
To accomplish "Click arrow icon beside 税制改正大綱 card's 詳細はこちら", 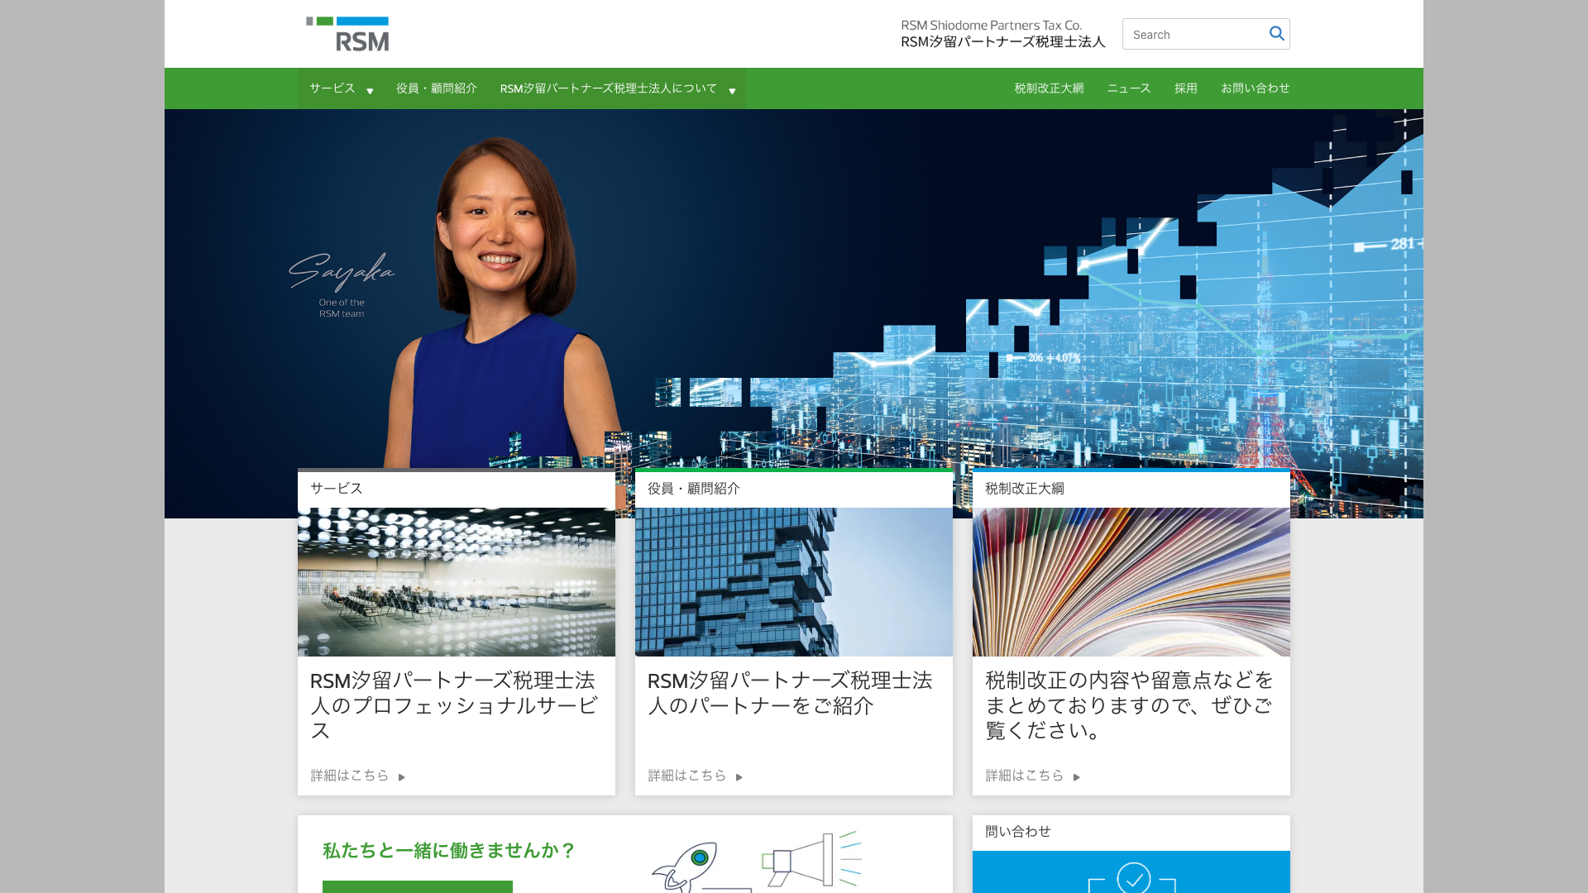I will click(1077, 777).
